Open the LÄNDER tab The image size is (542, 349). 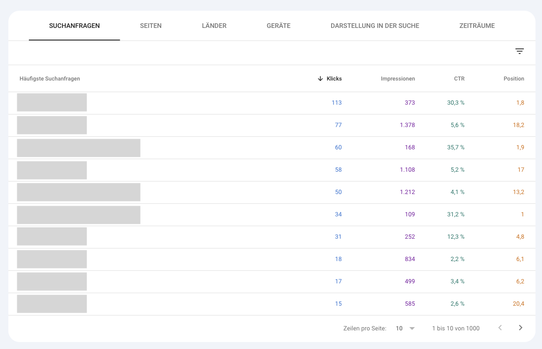(214, 26)
